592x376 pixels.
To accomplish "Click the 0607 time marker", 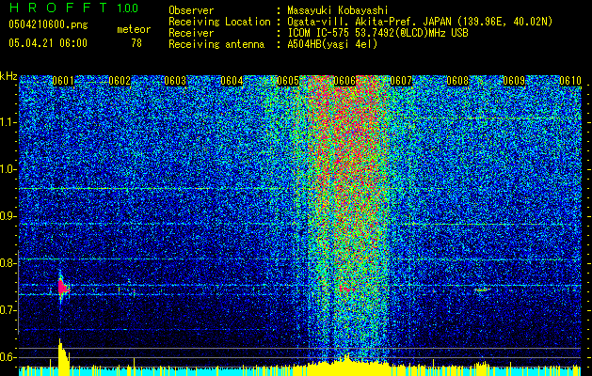I will pos(401,81).
